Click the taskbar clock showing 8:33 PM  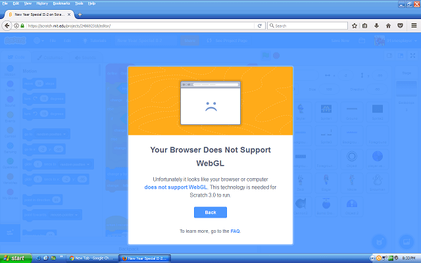[x=409, y=258]
